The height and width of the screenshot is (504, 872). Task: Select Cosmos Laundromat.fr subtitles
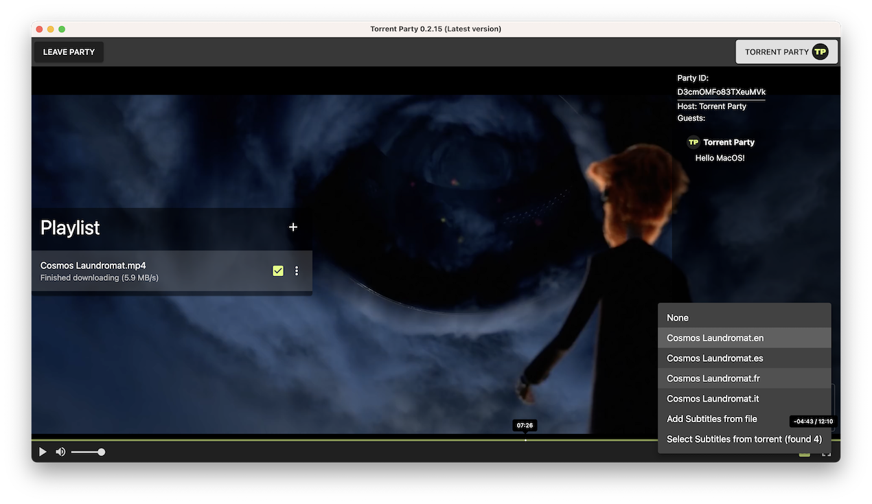pyautogui.click(x=744, y=378)
